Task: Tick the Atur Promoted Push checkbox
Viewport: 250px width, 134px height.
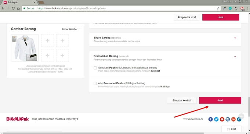Action: click(95, 83)
